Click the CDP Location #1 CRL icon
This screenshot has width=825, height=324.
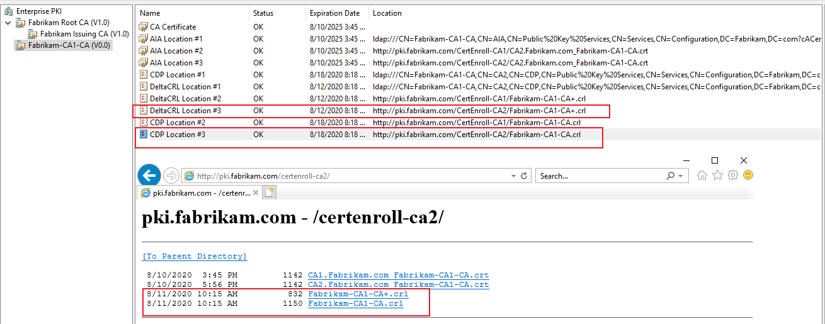[143, 75]
